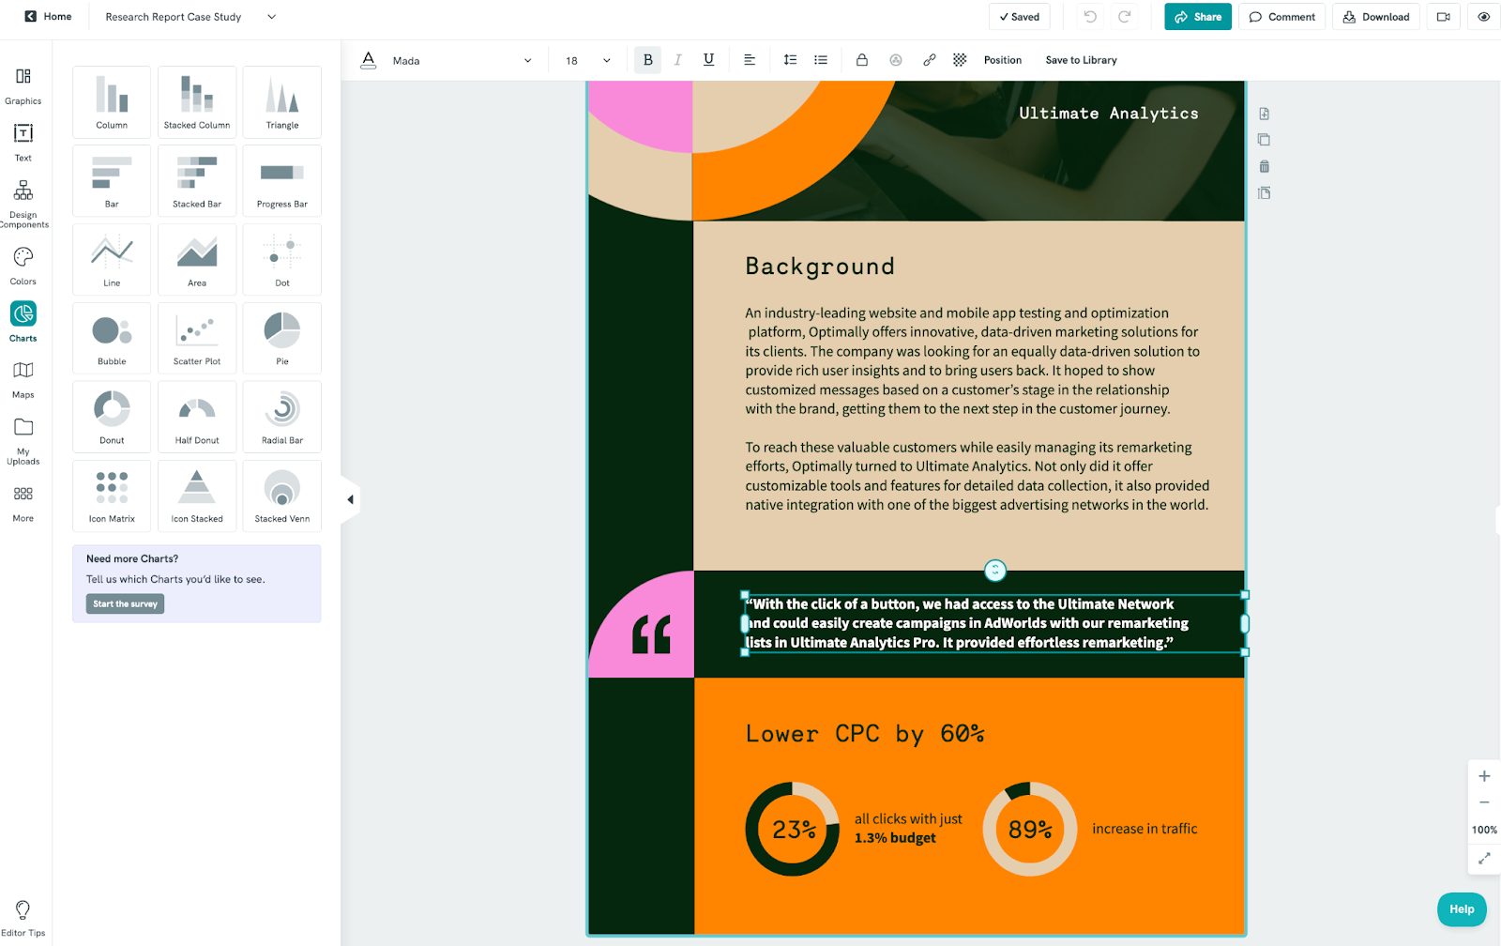This screenshot has height=946, width=1501.
Task: Insert a Line chart
Action: click(112, 259)
